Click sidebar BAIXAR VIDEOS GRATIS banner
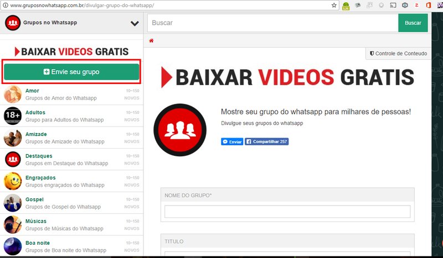This screenshot has width=443, height=258. 71,51
